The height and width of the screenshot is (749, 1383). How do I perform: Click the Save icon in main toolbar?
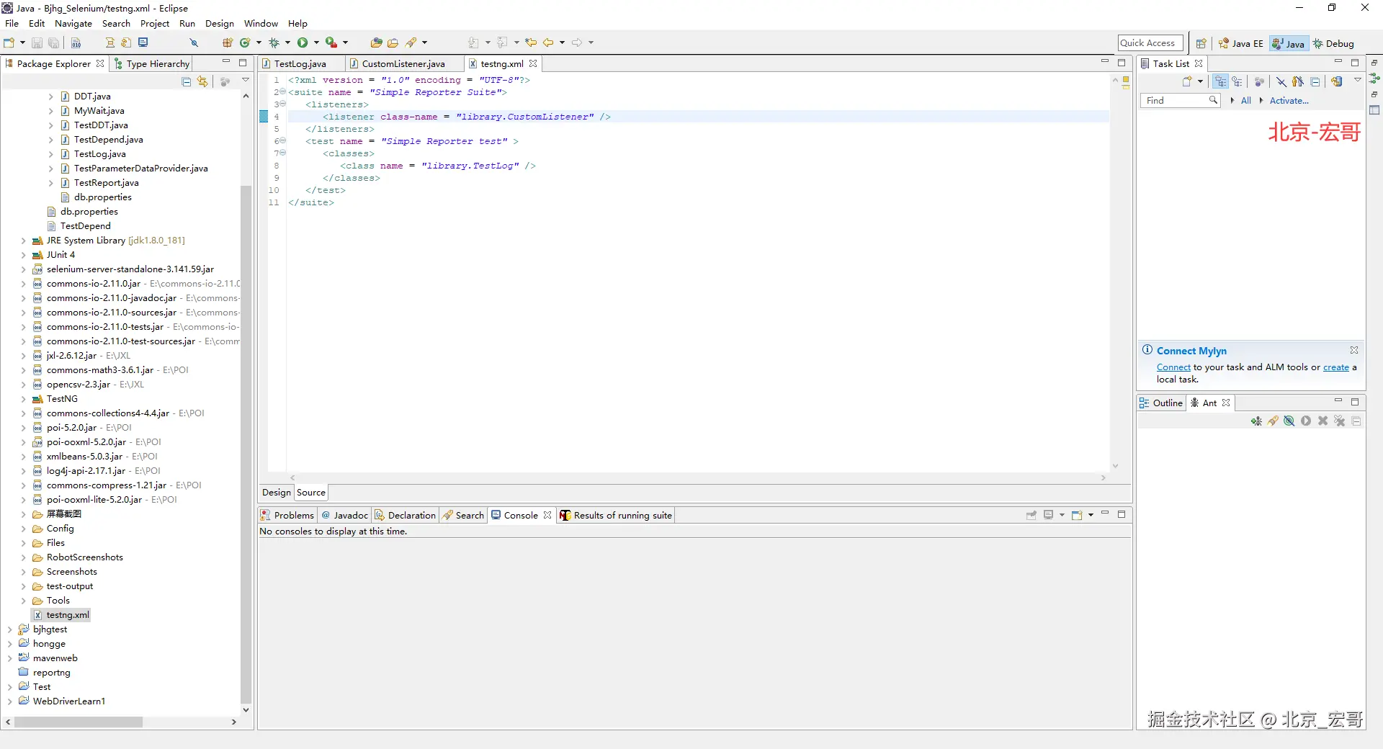click(37, 42)
